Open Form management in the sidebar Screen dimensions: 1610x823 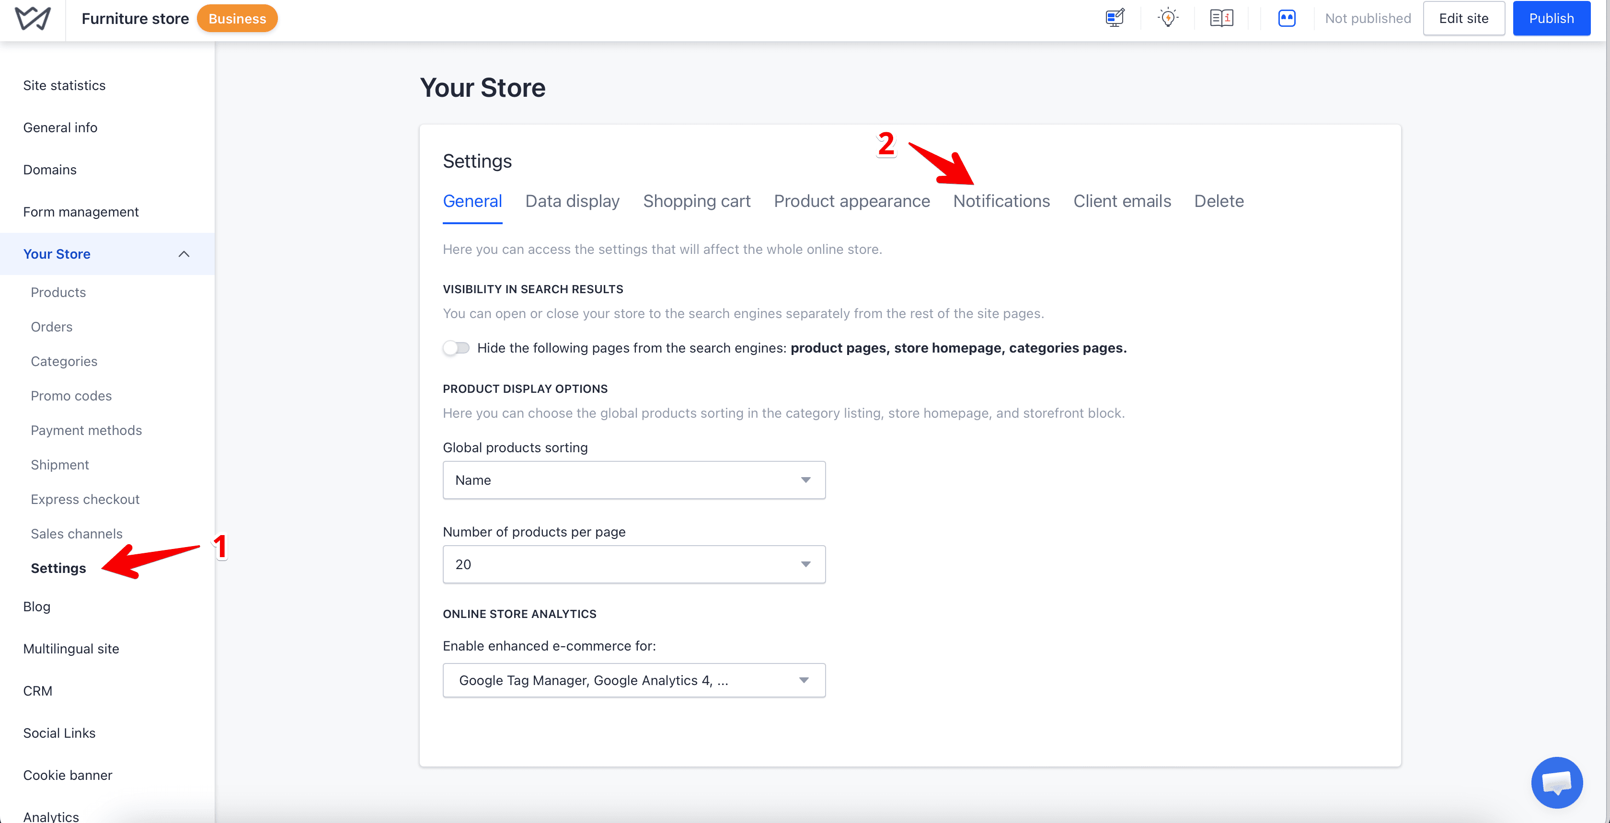click(x=80, y=212)
